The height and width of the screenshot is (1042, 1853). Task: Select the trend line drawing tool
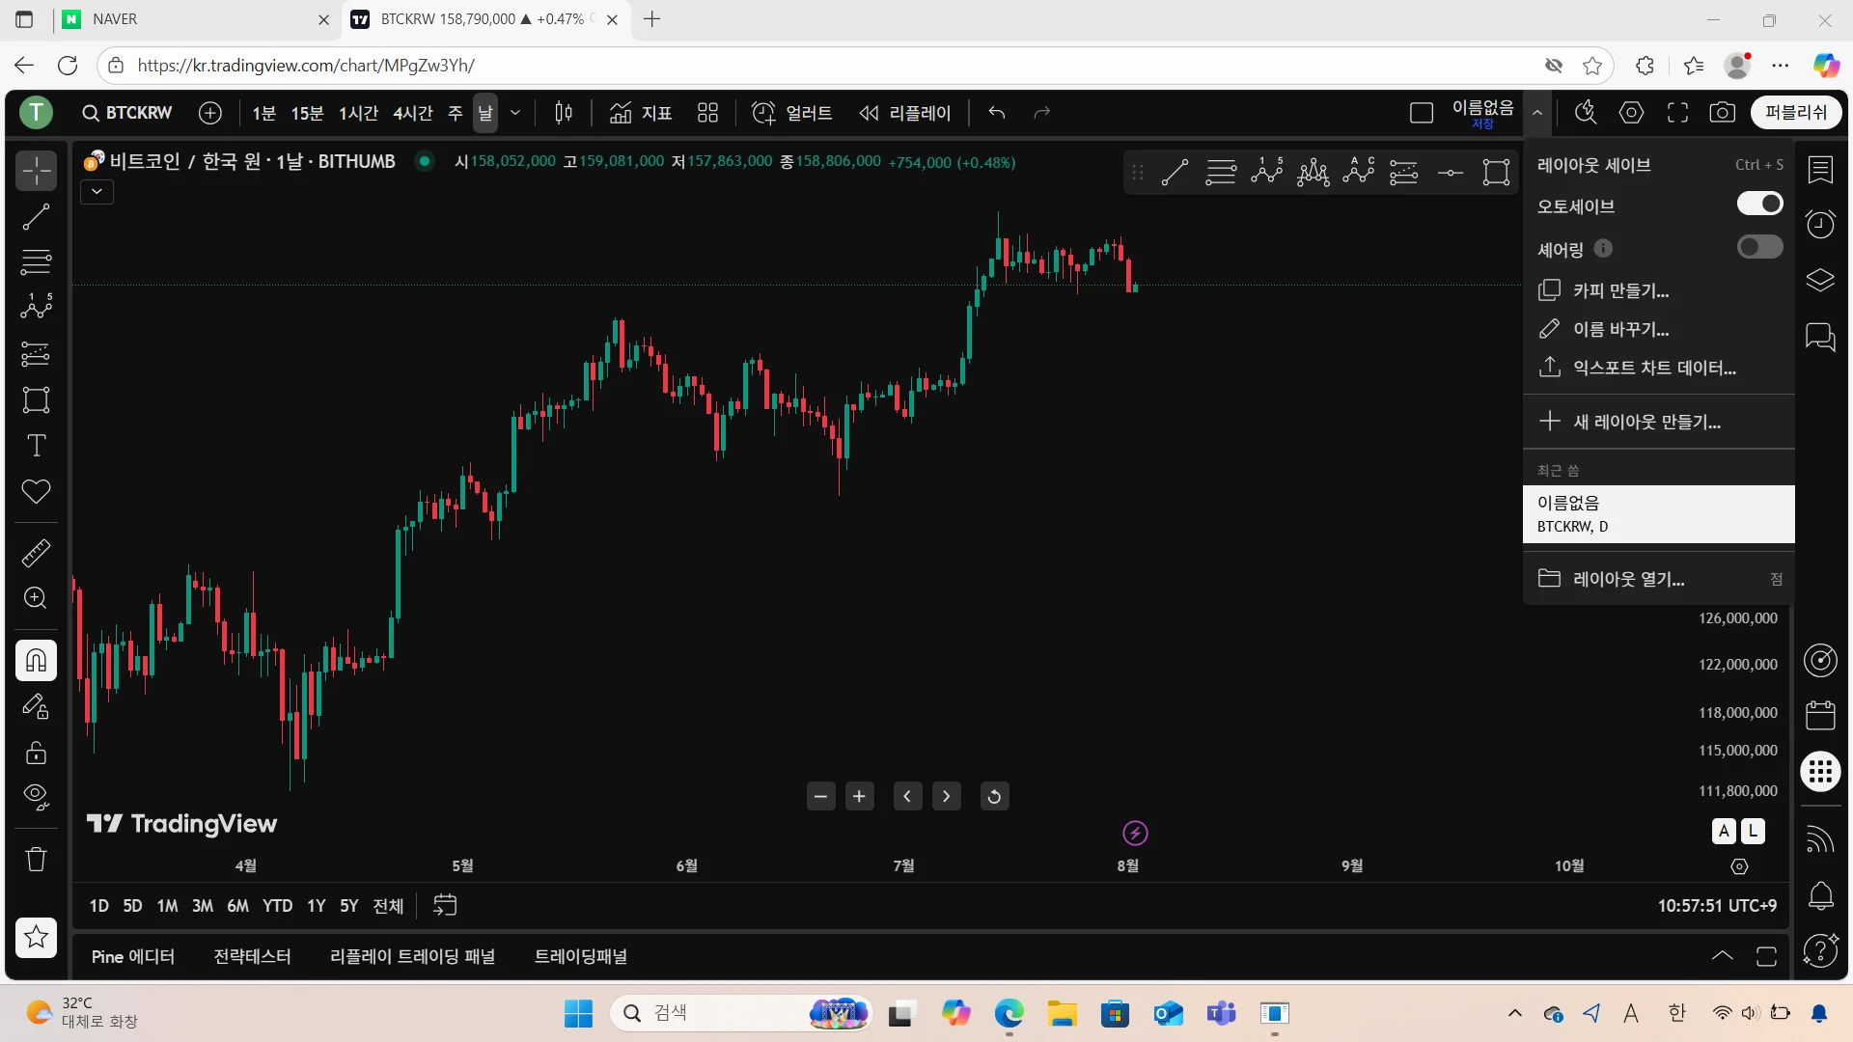click(36, 217)
